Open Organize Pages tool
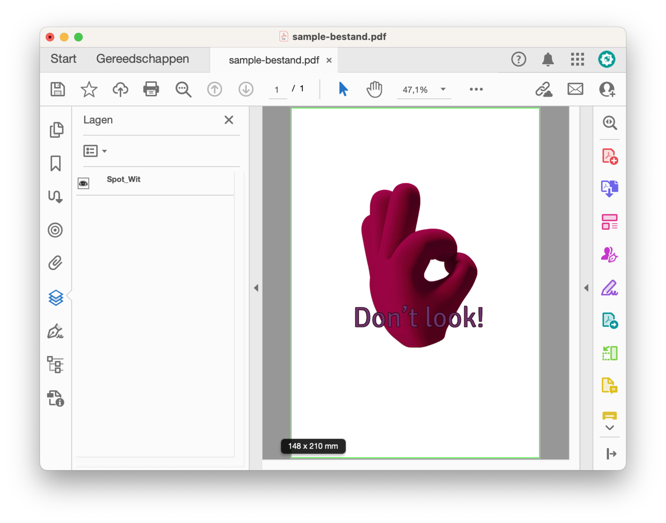 pos(610,222)
